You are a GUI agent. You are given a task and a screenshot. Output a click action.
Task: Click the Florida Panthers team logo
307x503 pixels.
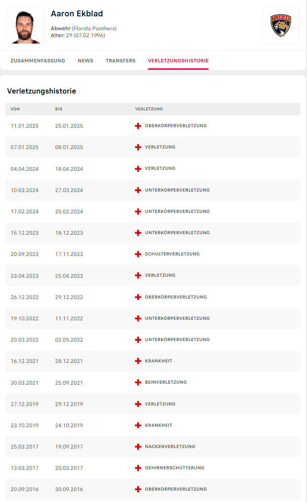coord(280,25)
